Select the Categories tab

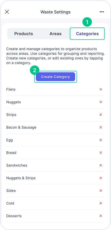coord(87,34)
